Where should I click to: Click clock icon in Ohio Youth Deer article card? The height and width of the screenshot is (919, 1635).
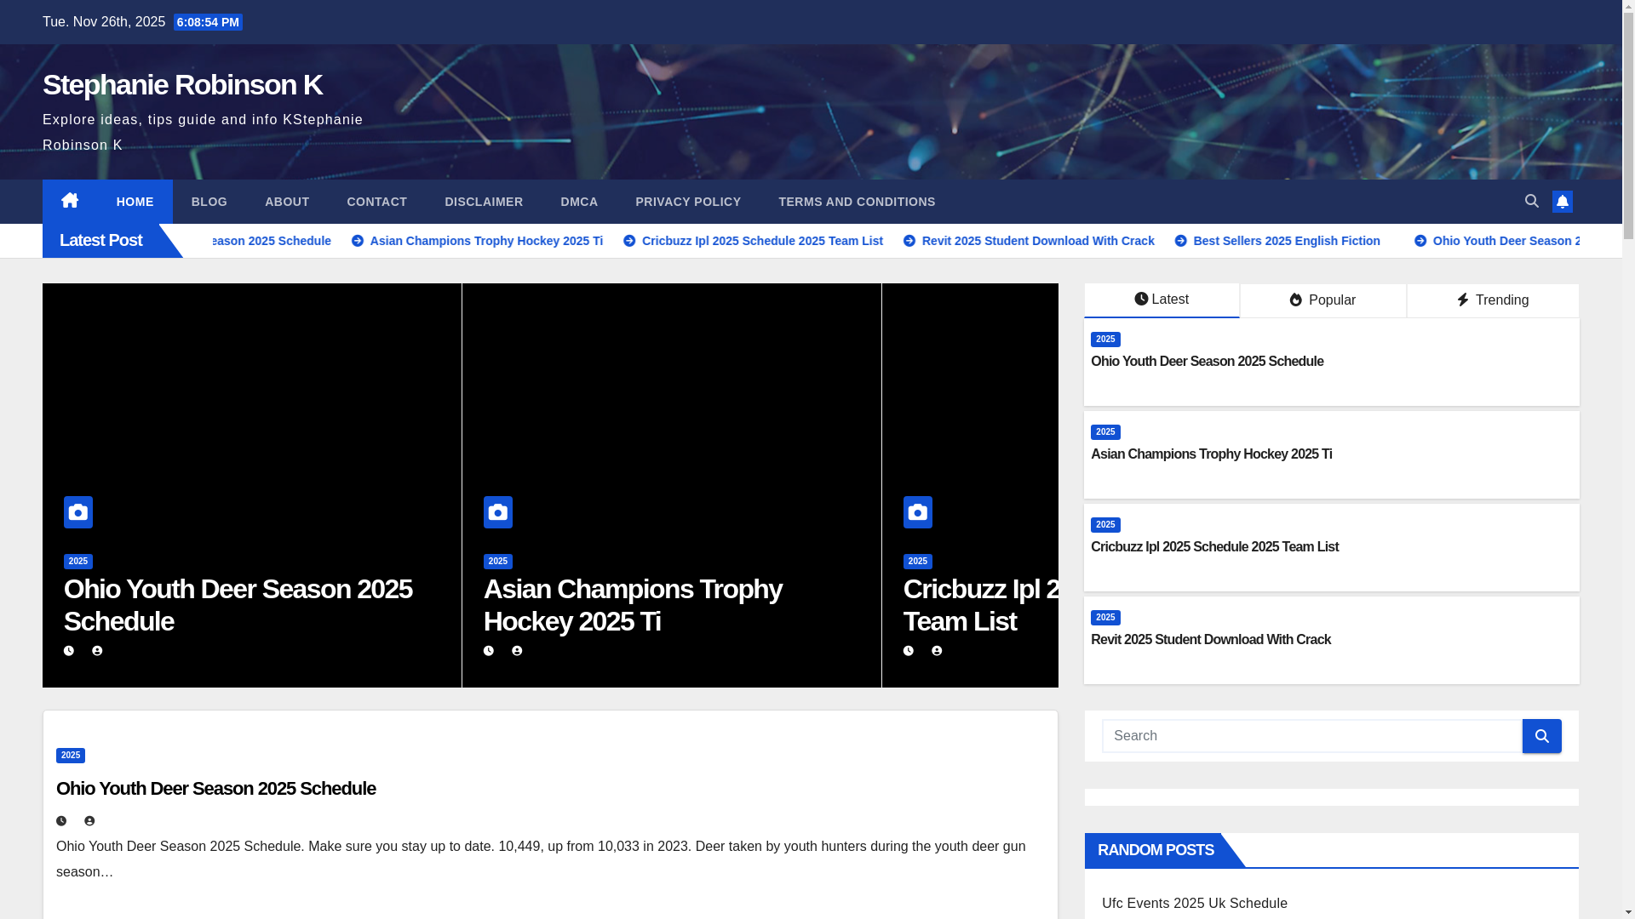[x=61, y=821]
